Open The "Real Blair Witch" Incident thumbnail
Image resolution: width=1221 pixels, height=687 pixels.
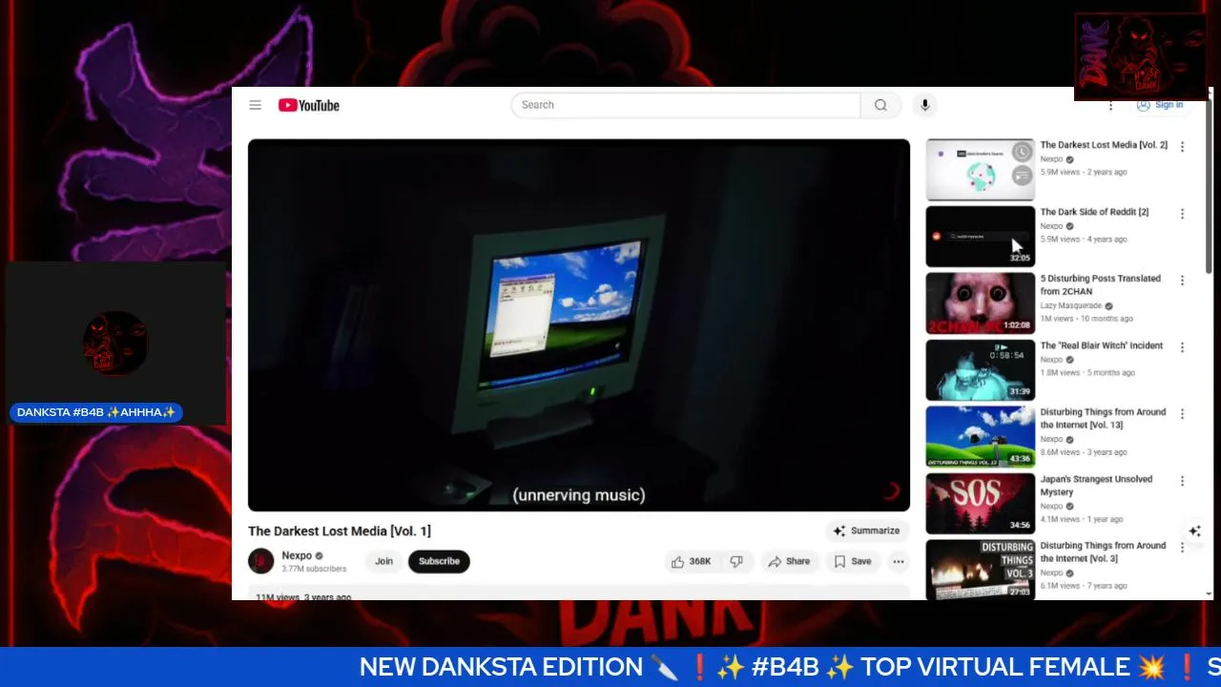click(x=980, y=369)
